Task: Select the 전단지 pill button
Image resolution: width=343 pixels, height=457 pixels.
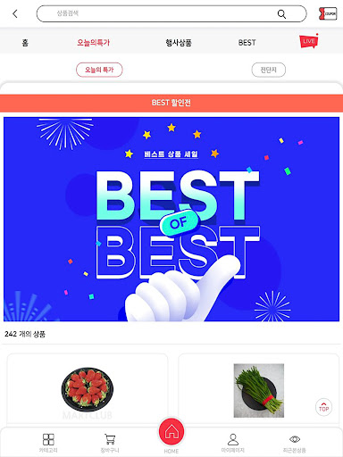Action: click(x=269, y=70)
